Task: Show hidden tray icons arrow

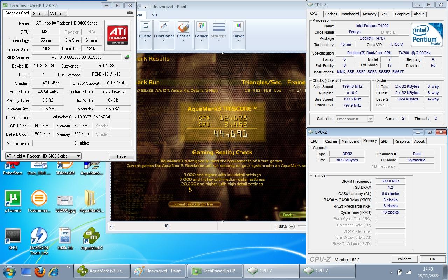Action: tap(391, 272)
